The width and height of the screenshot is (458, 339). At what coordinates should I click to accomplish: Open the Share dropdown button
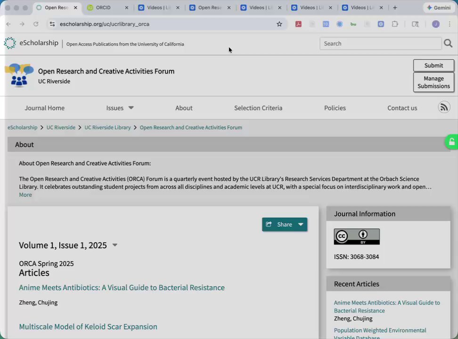285,224
